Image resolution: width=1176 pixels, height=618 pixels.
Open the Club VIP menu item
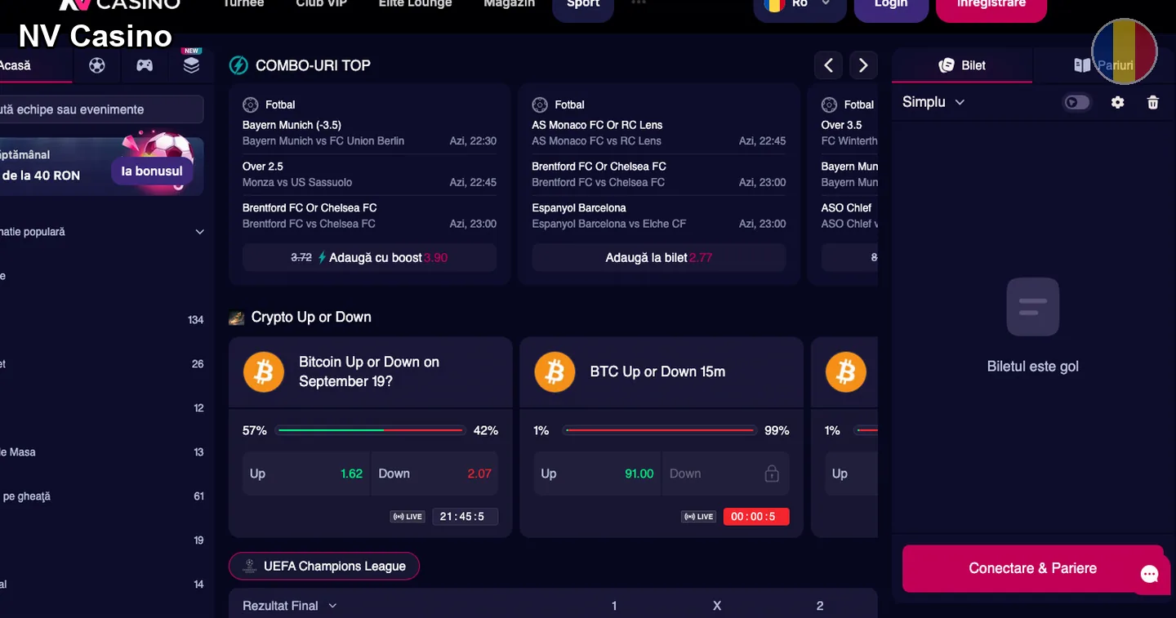[x=322, y=4]
